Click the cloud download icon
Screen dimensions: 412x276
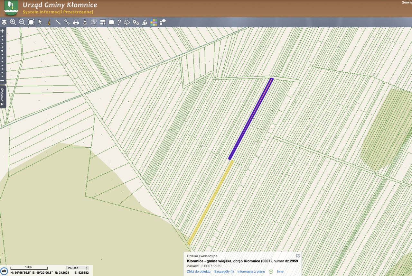pyautogui.click(x=127, y=22)
